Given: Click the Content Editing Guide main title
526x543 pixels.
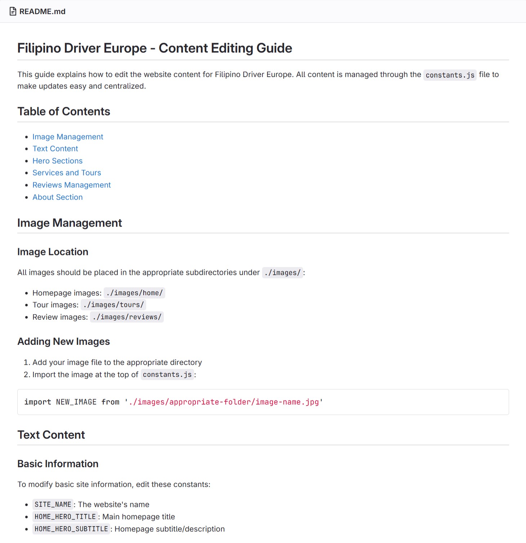Looking at the screenshot, I should click(x=154, y=48).
